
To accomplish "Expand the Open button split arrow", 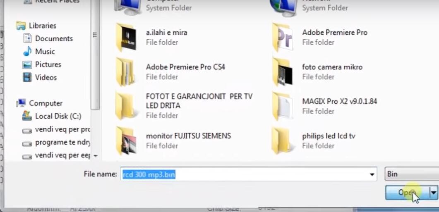I will pyautogui.click(x=434, y=193).
